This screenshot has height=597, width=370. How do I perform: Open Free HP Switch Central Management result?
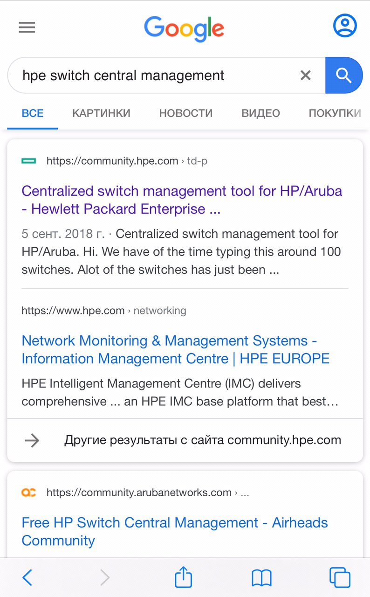click(x=175, y=531)
